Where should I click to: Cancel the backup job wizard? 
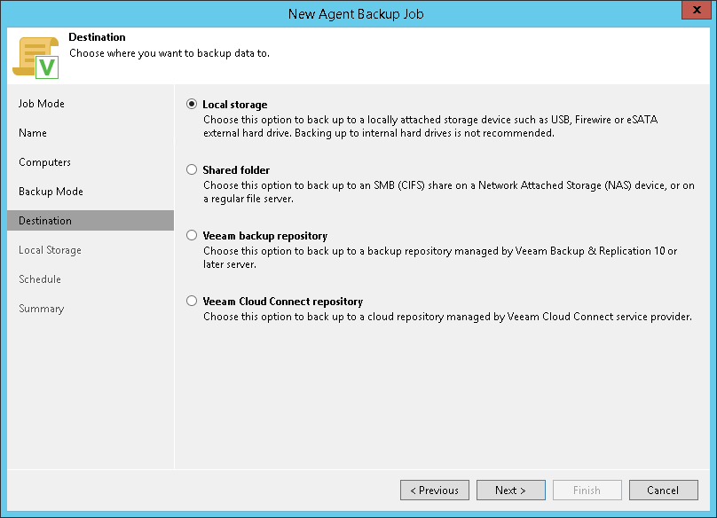663,491
